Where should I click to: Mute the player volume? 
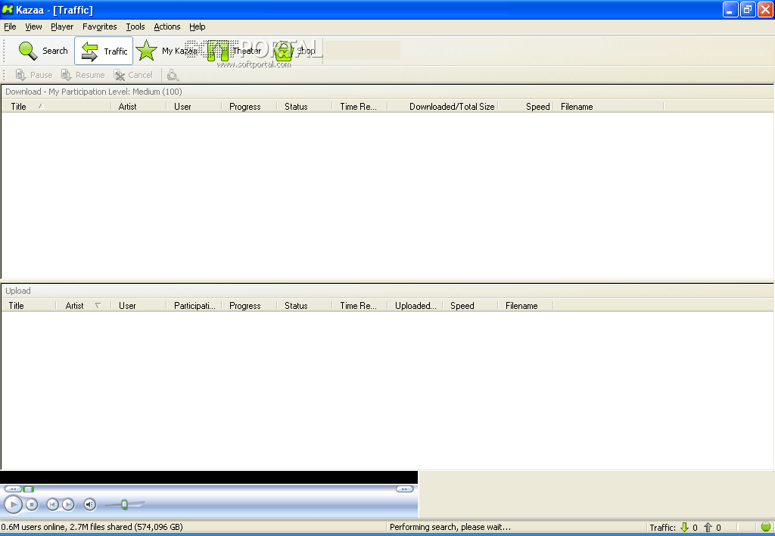point(89,504)
